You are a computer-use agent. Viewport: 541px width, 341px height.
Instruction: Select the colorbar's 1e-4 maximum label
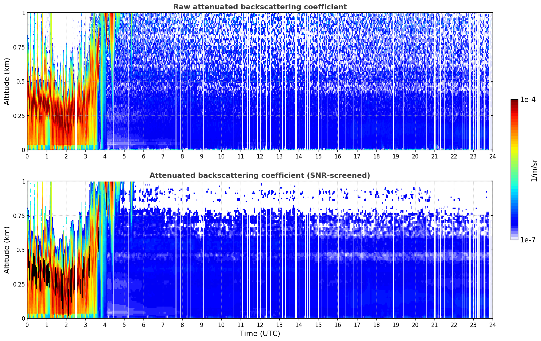pyautogui.click(x=528, y=100)
